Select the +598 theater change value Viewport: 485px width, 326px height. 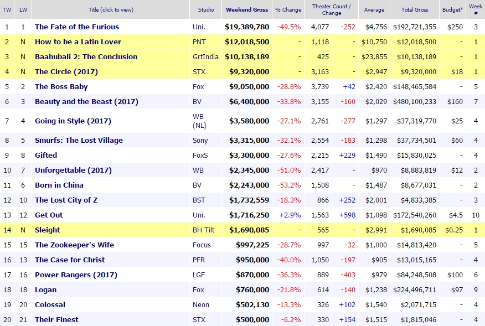click(347, 215)
